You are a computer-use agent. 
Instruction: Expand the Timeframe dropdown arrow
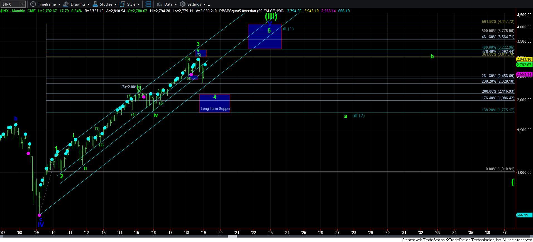click(59, 4)
